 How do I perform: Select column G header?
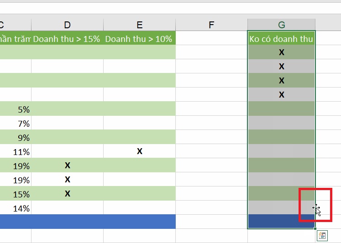[281, 25]
